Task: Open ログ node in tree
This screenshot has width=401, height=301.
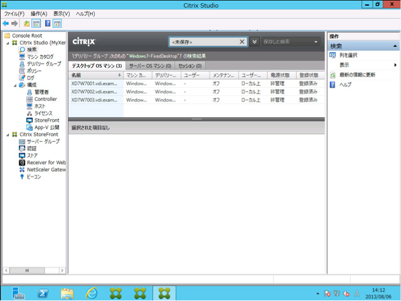Action: tap(30, 78)
